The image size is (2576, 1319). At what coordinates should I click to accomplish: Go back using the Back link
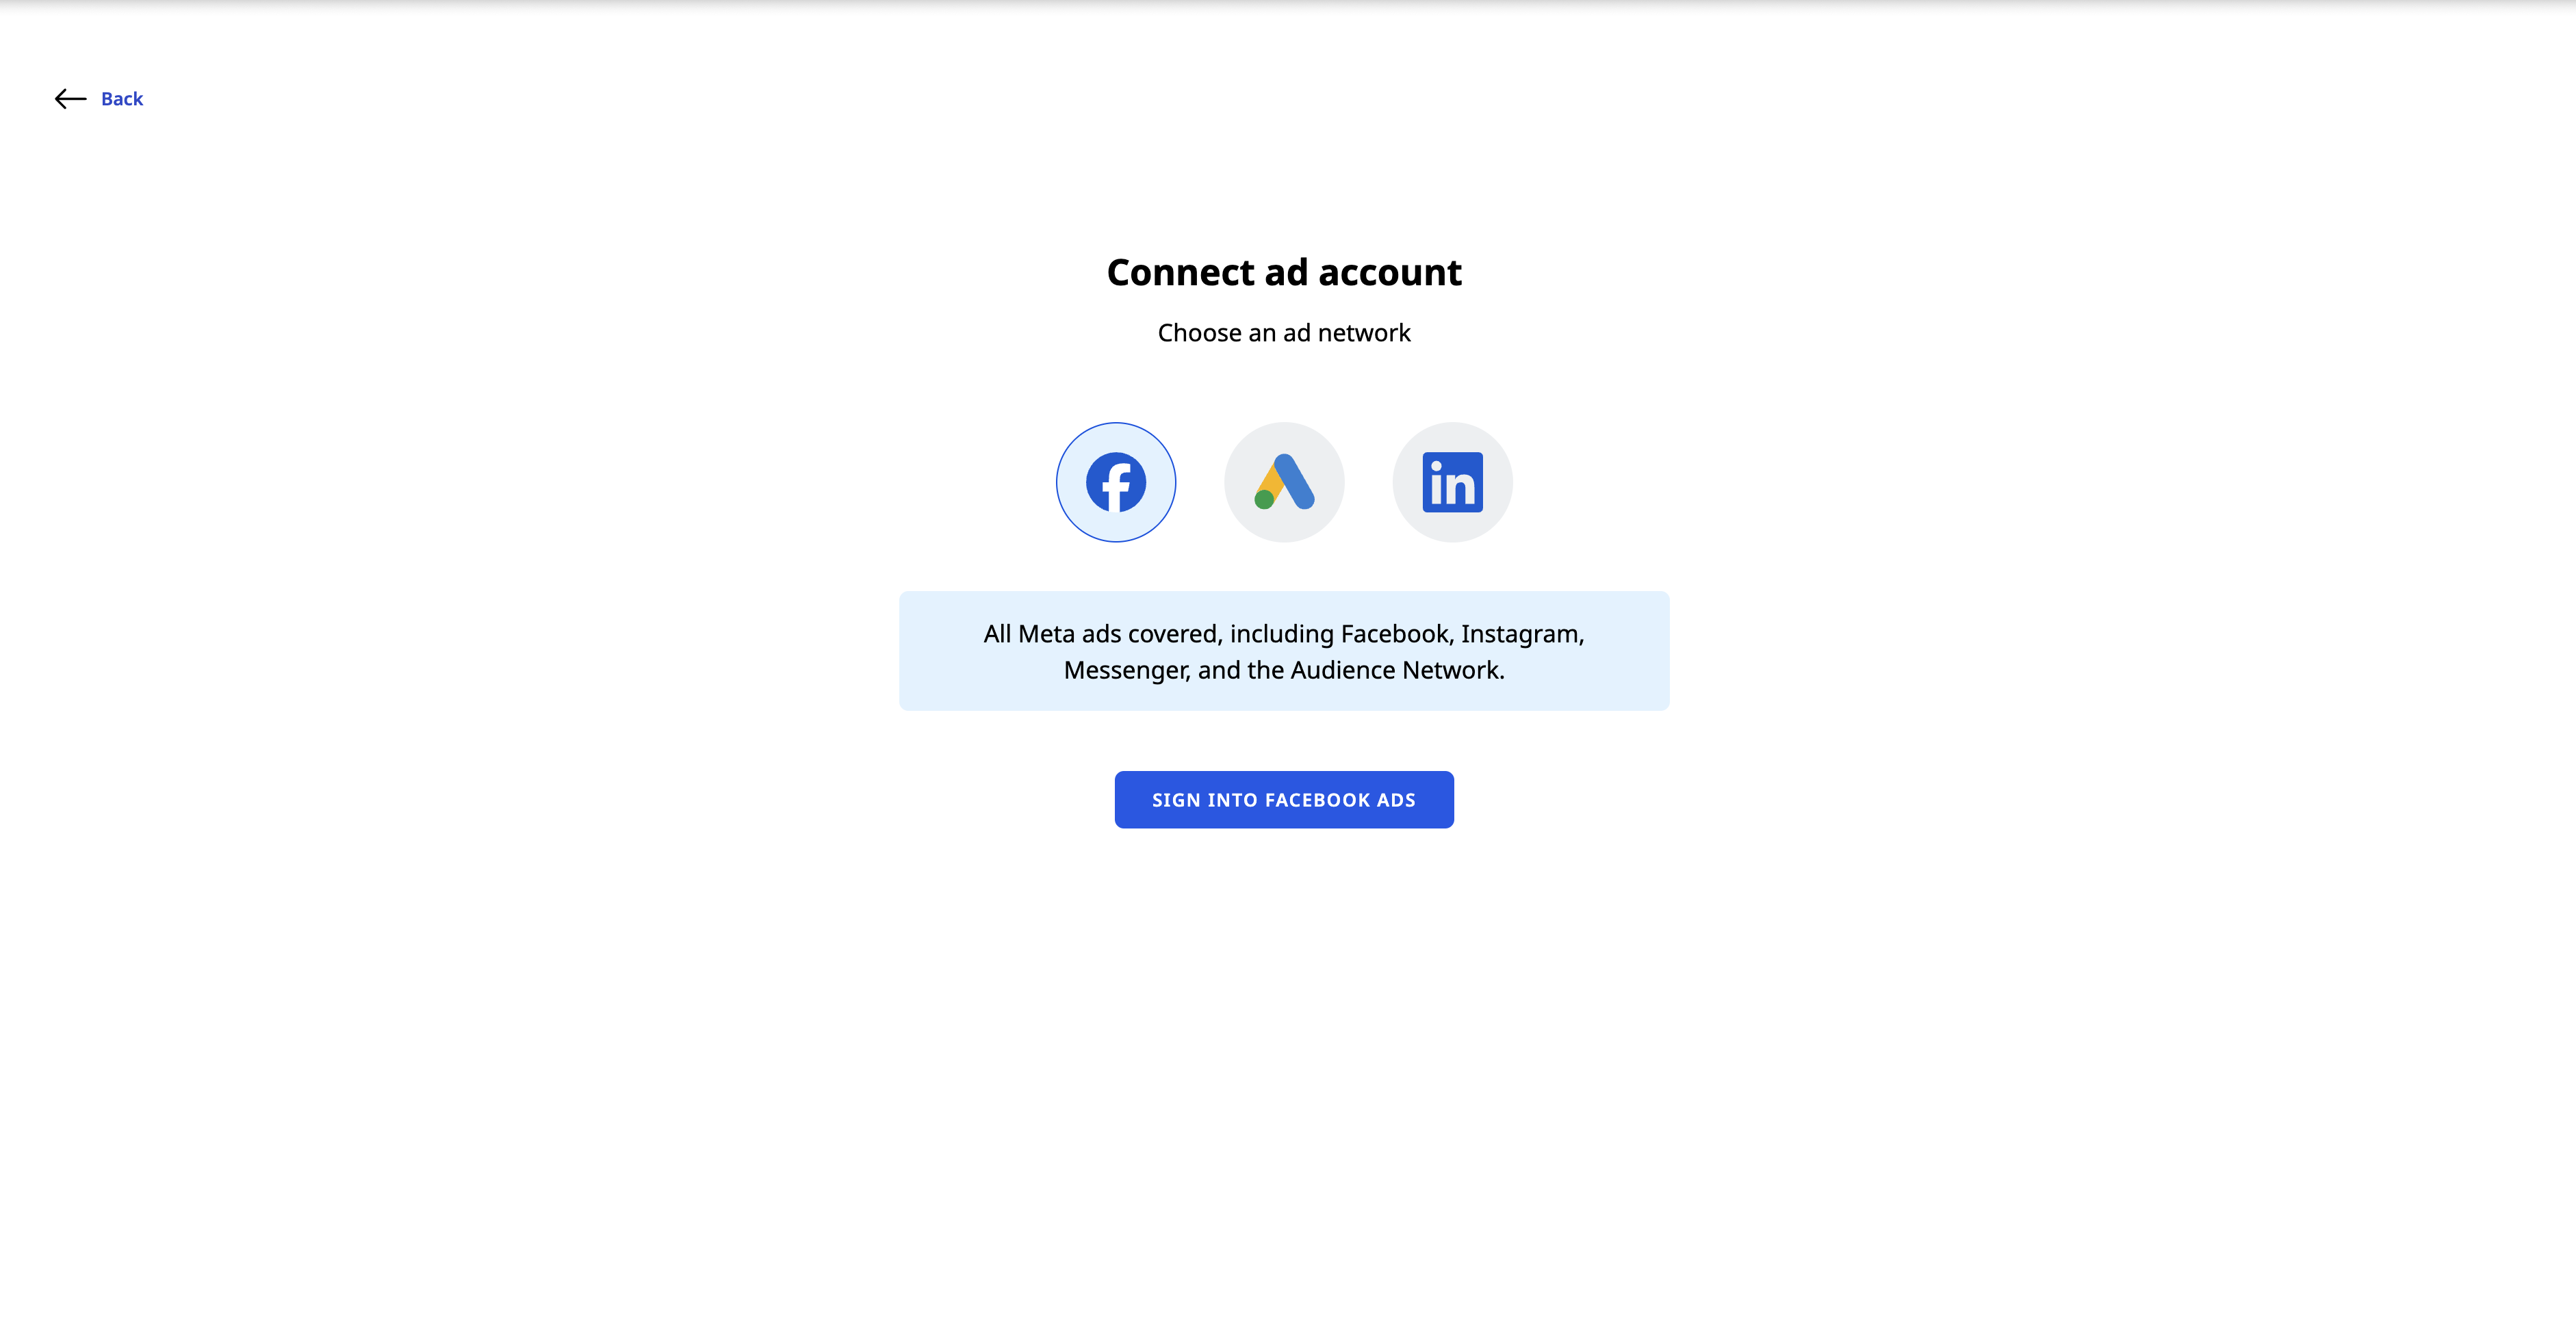click(x=122, y=98)
